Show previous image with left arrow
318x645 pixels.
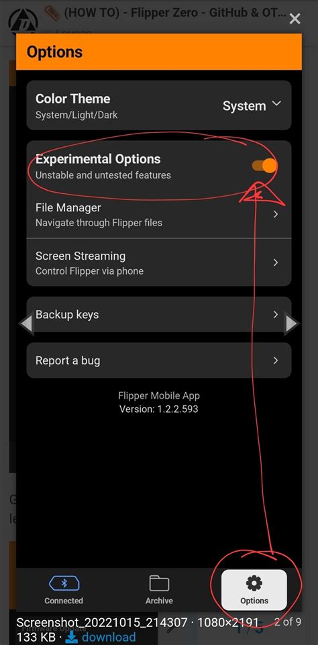tap(26, 324)
